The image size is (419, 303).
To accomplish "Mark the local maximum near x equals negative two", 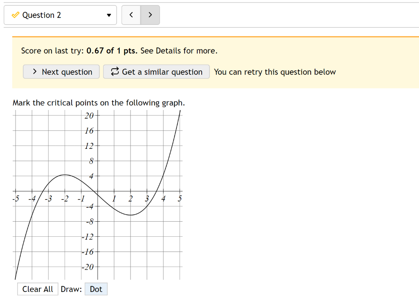I will pyautogui.click(x=65, y=175).
